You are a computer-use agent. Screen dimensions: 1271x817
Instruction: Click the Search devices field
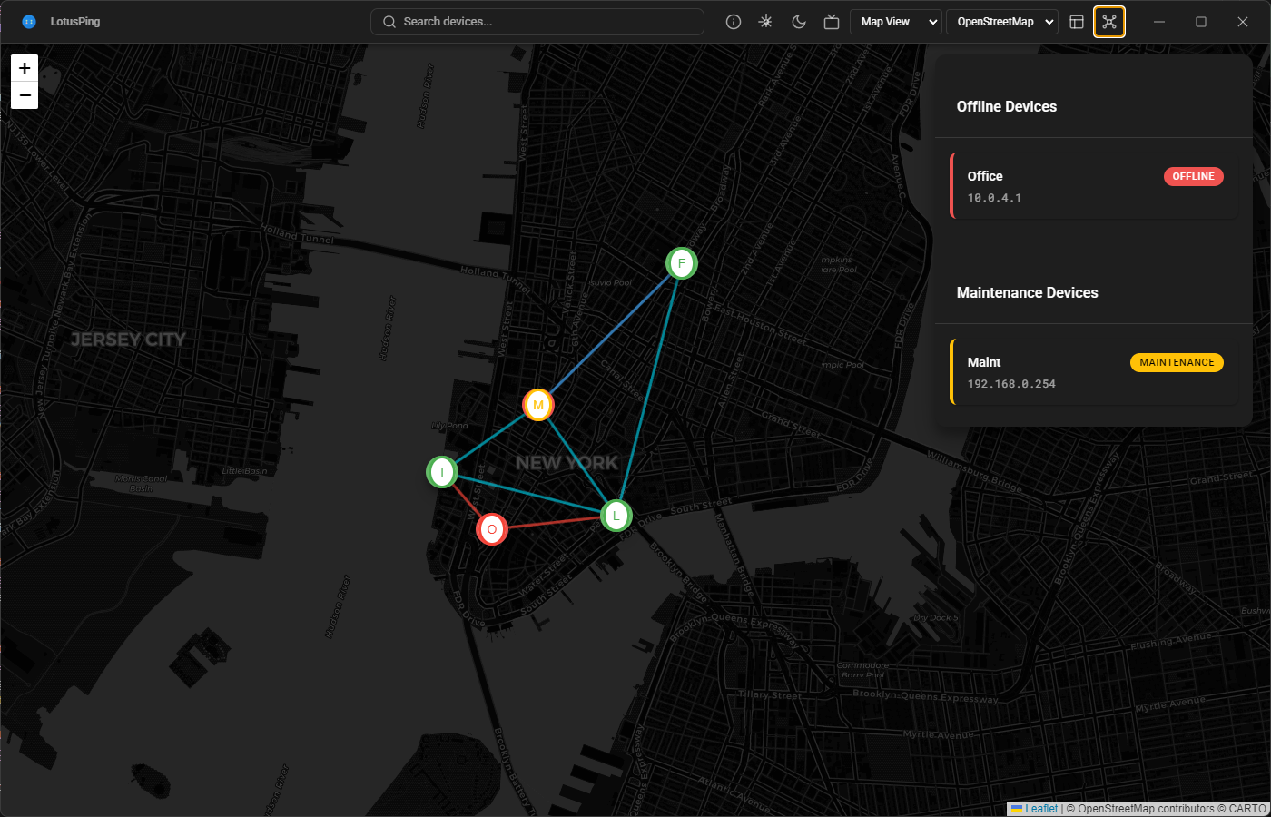pyautogui.click(x=537, y=22)
